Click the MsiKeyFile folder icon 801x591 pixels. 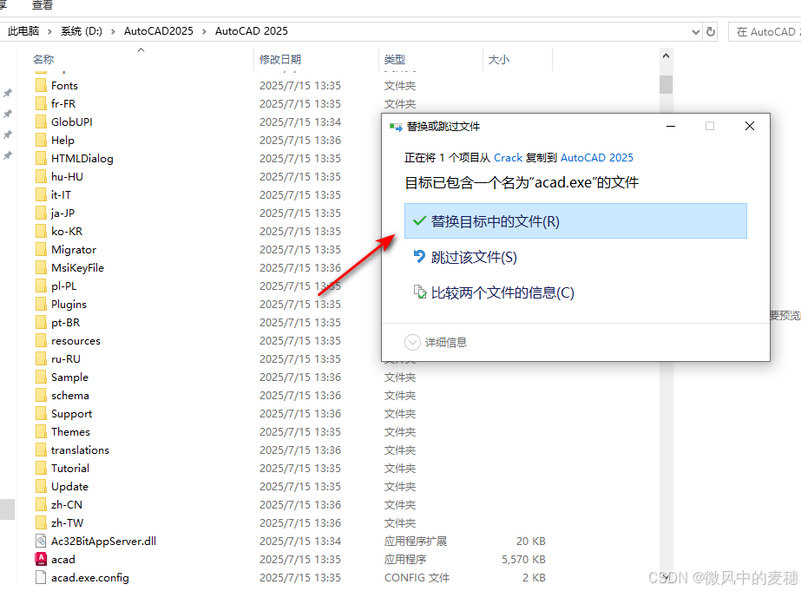[x=41, y=267]
